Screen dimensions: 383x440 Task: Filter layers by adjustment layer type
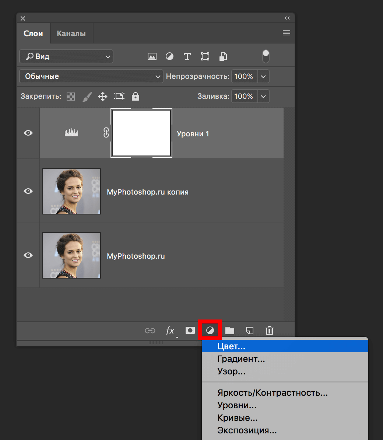coord(169,56)
